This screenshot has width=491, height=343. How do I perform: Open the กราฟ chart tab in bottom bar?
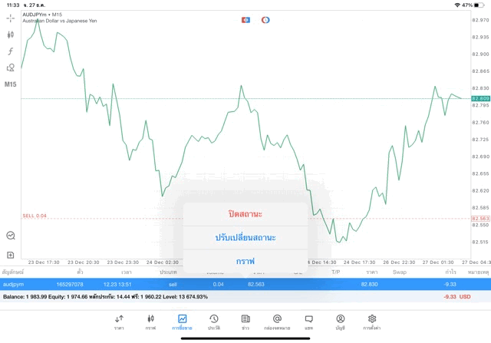coord(150,322)
